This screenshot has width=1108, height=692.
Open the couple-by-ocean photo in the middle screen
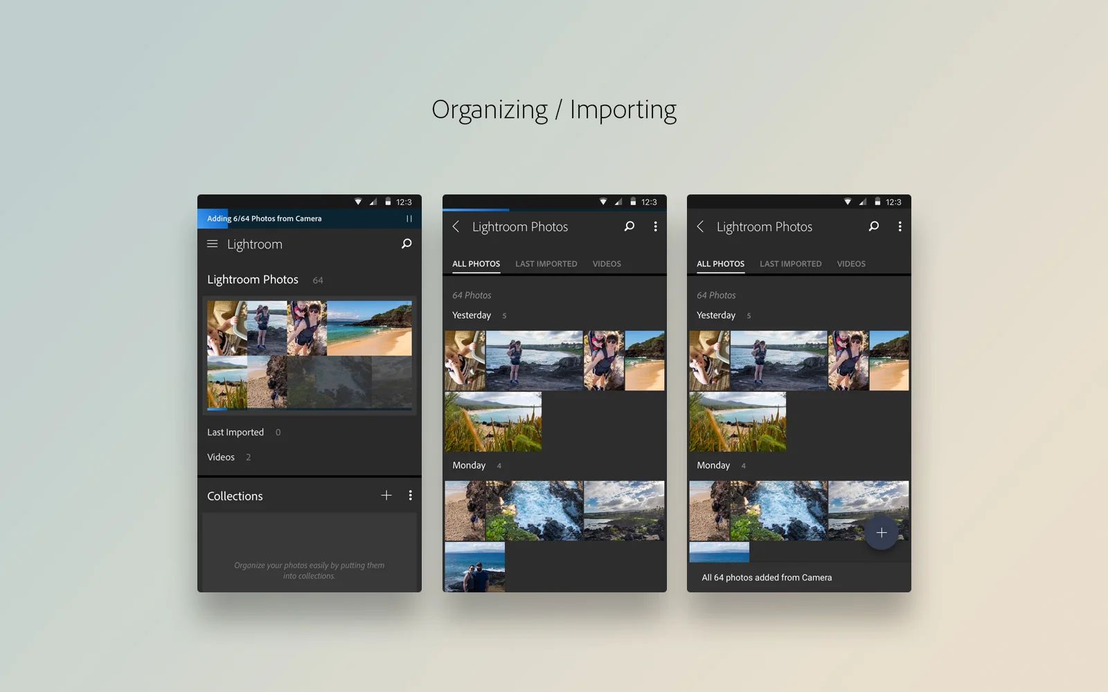click(x=474, y=567)
